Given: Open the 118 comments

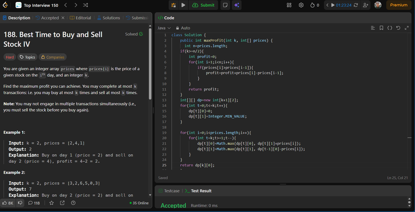Looking at the screenshot, I should 34,203.
